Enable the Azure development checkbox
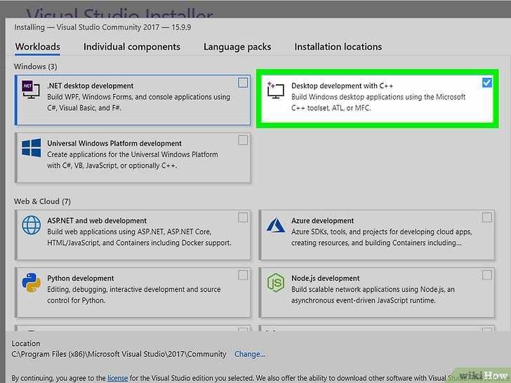The height and width of the screenshot is (383, 511). click(487, 217)
